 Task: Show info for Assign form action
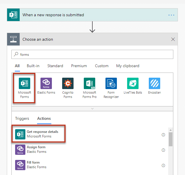tap(163, 150)
